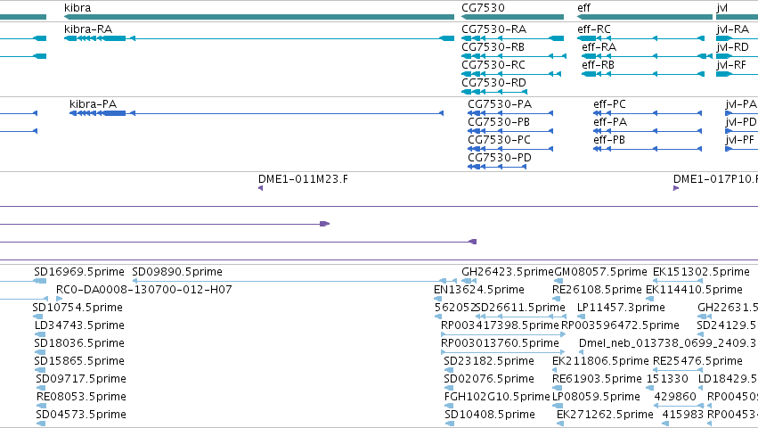The height and width of the screenshot is (428, 758).
Task: Click the SD04573.5prime EST label
Action: click(81, 415)
